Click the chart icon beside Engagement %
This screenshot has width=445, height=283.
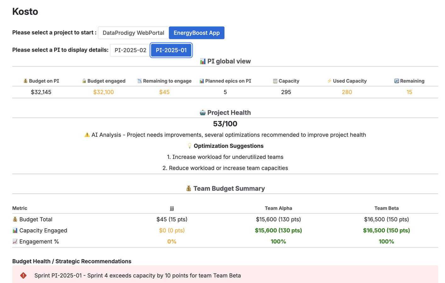(15, 241)
